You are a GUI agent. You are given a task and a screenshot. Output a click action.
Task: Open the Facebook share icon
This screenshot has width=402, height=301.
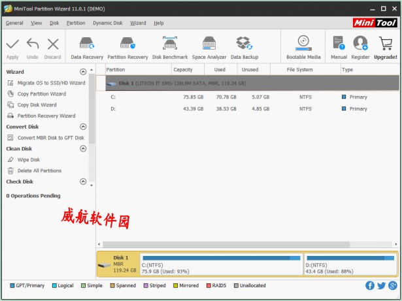tap(370, 285)
